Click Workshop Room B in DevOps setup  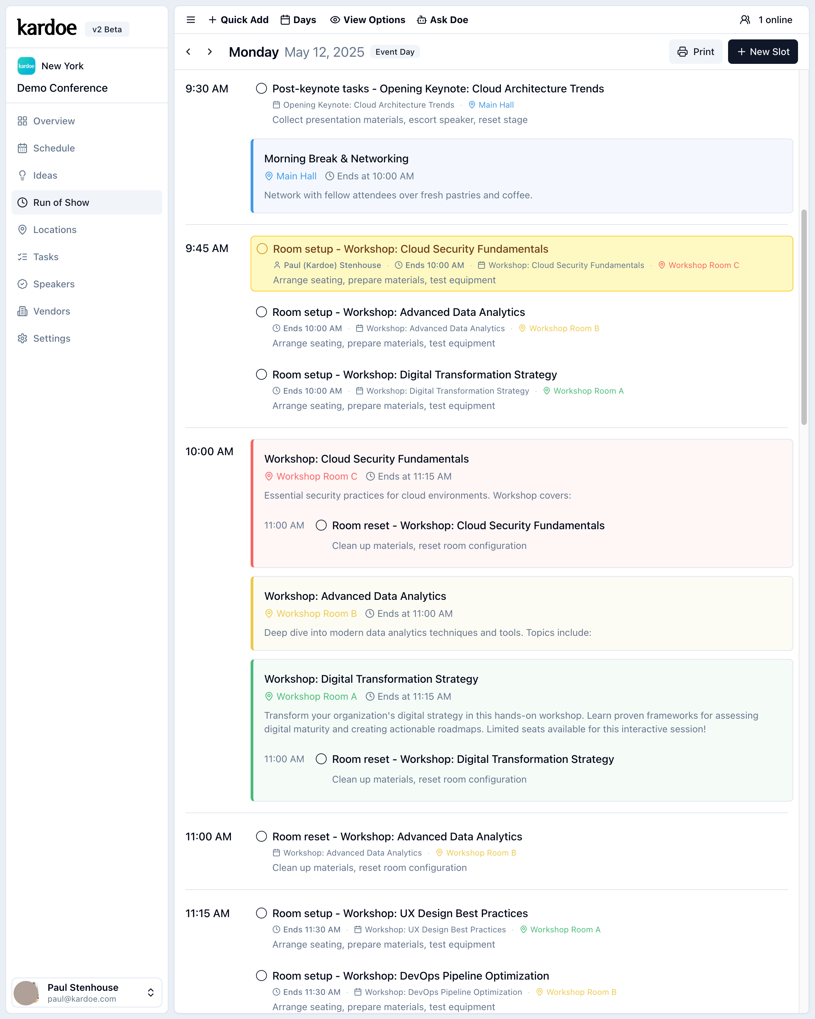(x=576, y=992)
